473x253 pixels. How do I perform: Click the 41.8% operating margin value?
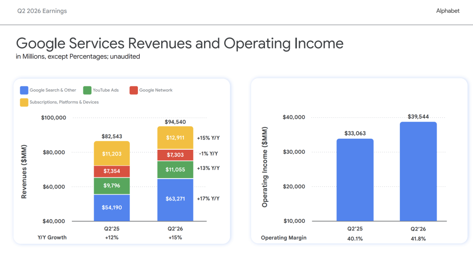(418, 239)
